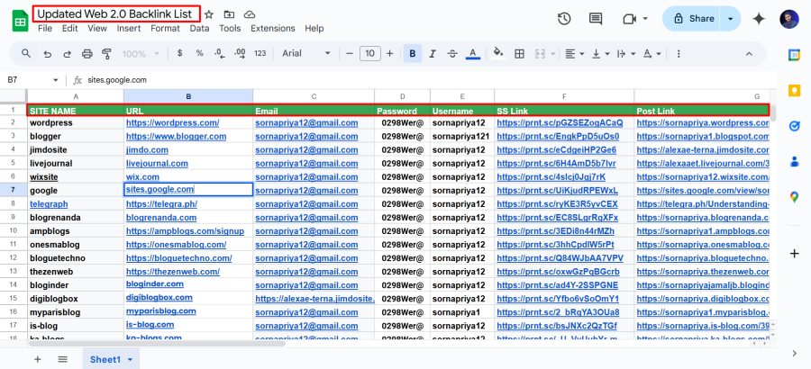Activate the Paint format tool
Viewport: 811px width, 369px height.
[x=106, y=54]
